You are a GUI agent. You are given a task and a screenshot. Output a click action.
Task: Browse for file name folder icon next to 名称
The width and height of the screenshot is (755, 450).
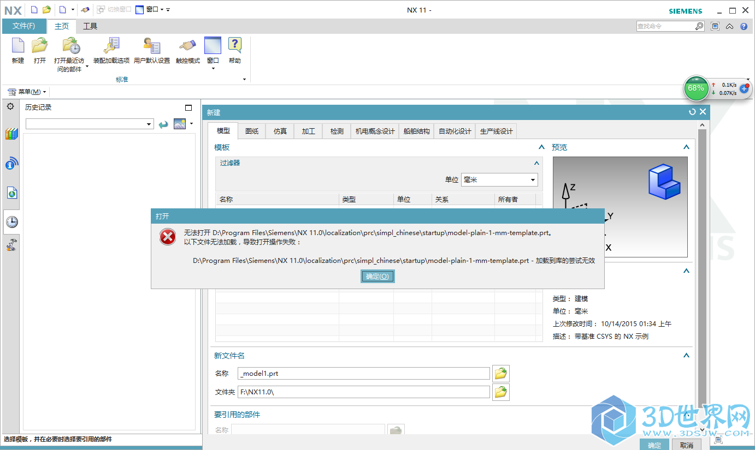(501, 374)
